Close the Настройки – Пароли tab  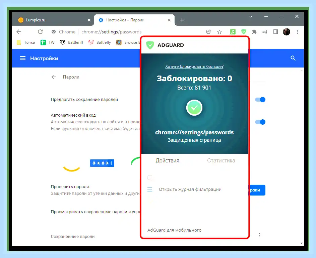click(x=169, y=20)
